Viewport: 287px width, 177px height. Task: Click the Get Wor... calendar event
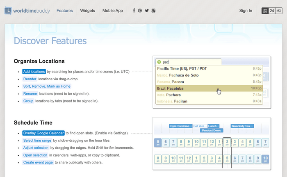[200, 126]
